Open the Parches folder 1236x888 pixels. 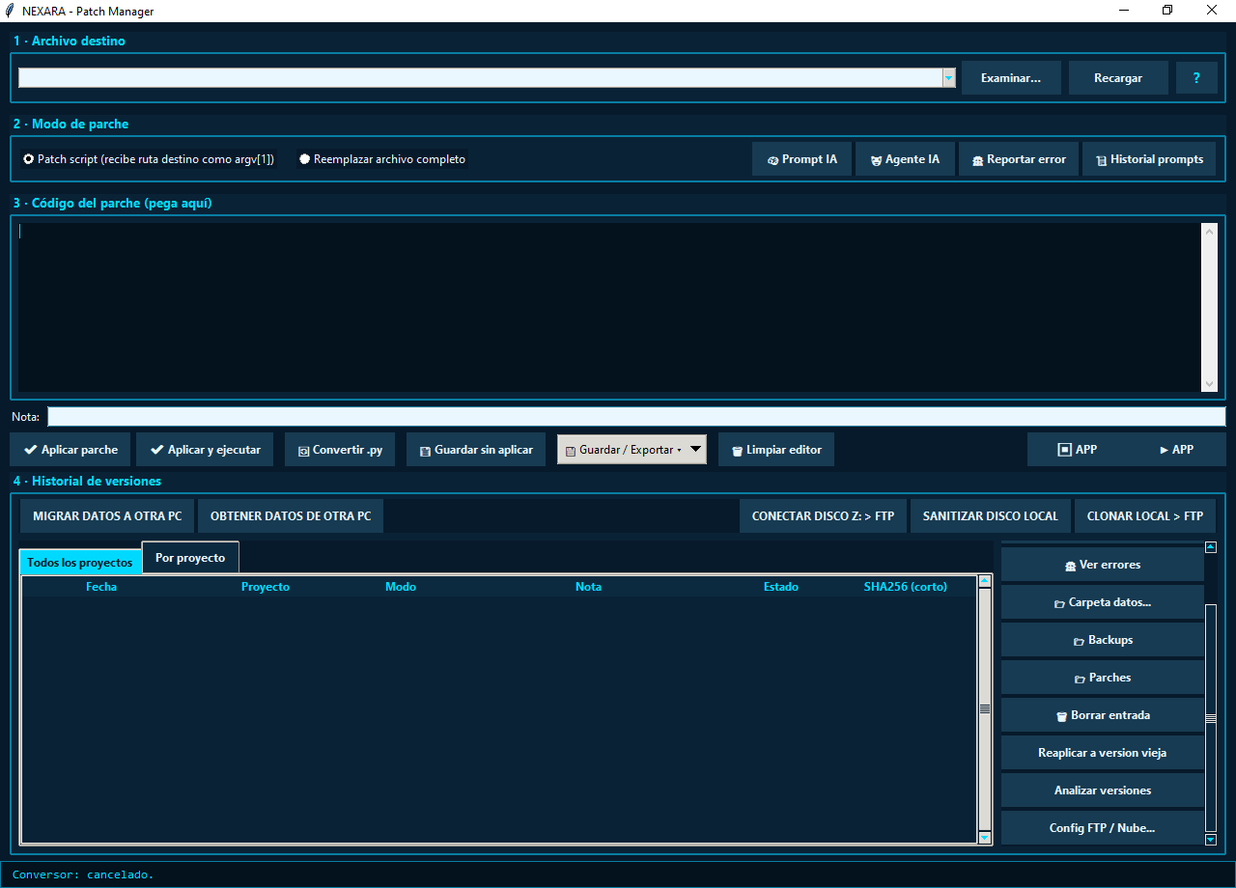point(1102,678)
